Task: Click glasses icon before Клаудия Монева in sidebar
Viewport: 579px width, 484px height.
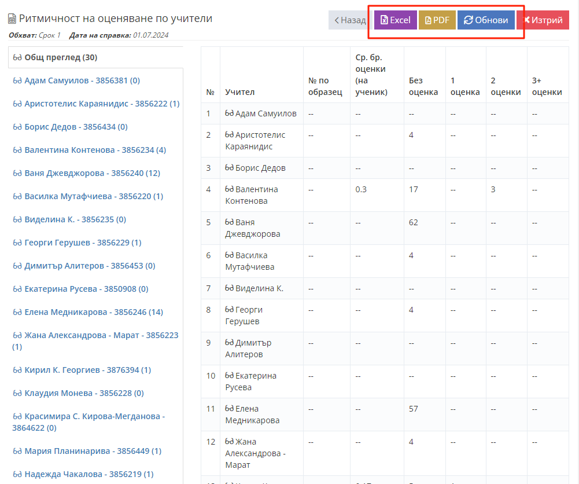Action: 17,393
